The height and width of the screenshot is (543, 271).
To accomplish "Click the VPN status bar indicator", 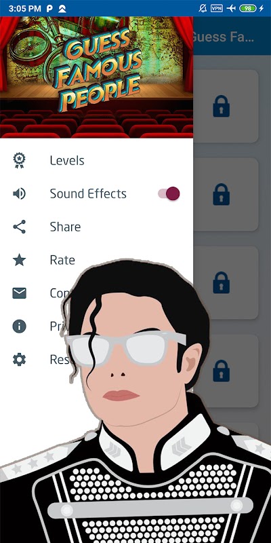I will coord(217,8).
